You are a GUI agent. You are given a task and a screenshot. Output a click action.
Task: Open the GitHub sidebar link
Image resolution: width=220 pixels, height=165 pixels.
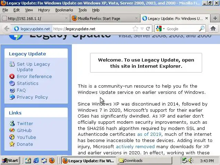click(x=24, y=130)
